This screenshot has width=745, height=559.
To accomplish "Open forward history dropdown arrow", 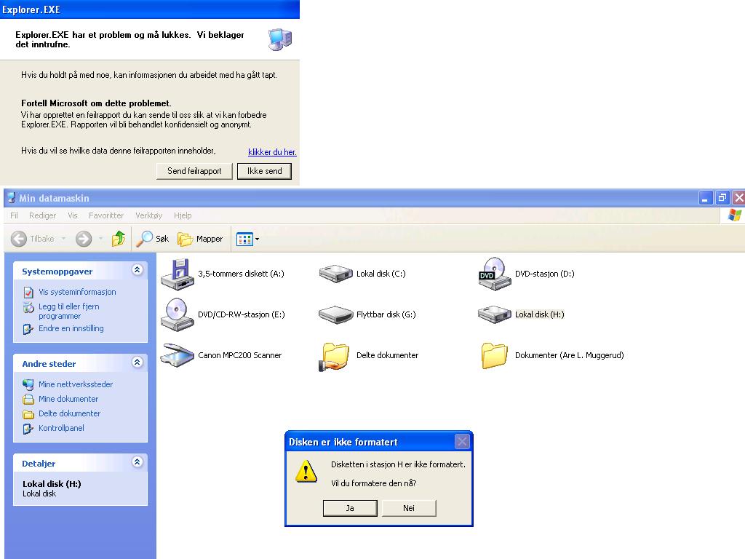I will click(100, 239).
